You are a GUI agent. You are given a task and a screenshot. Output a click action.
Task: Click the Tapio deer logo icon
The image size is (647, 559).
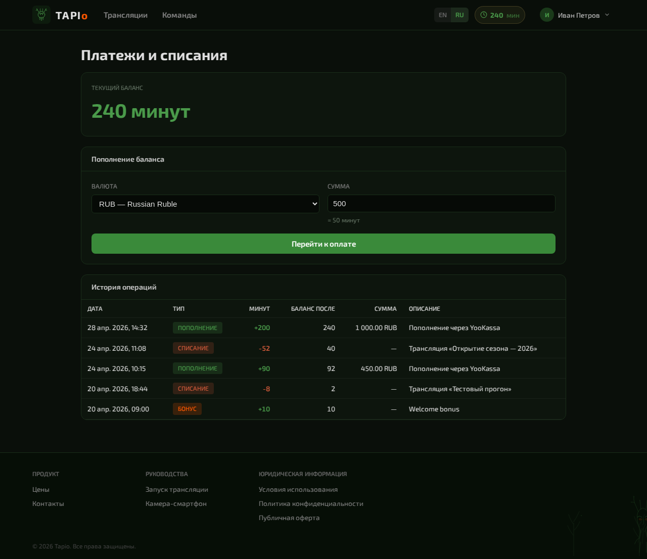click(41, 15)
